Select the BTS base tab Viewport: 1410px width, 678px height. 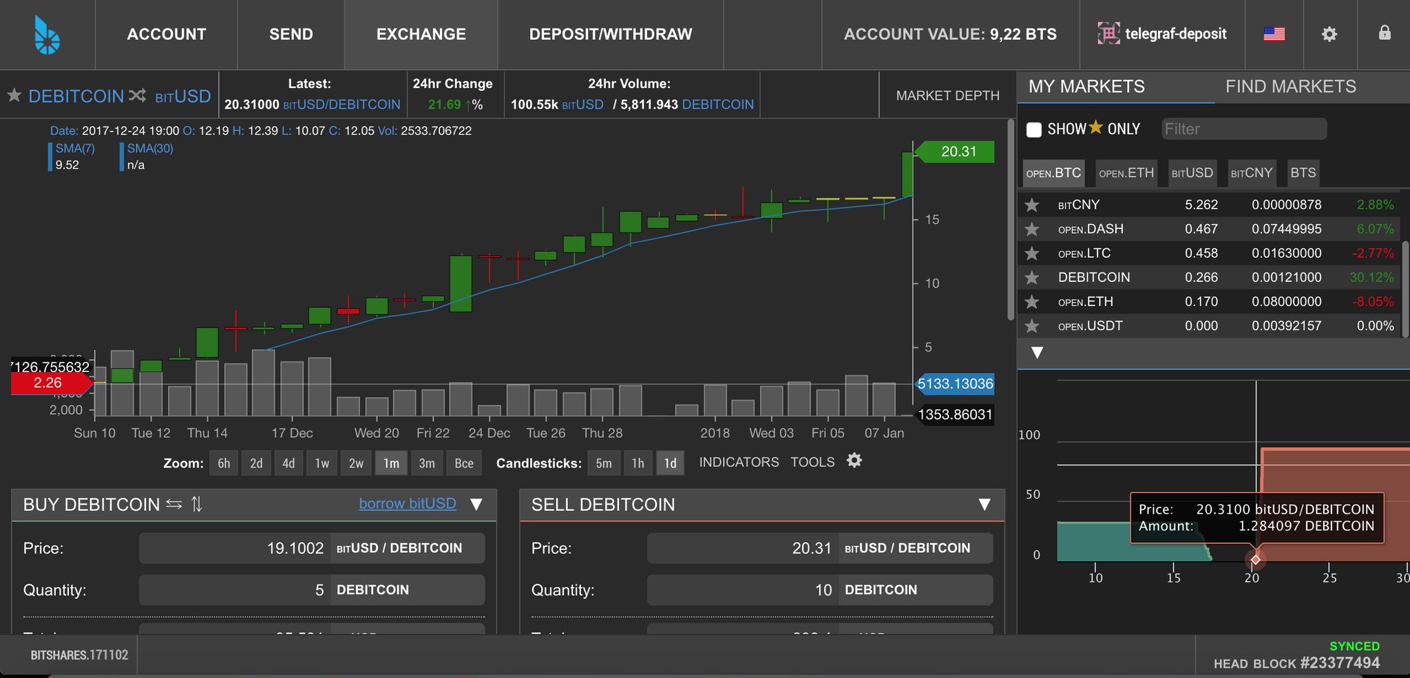tap(1303, 173)
